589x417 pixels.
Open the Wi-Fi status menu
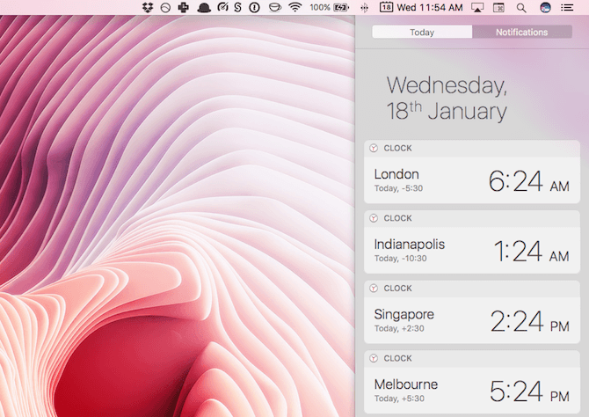pos(294,7)
